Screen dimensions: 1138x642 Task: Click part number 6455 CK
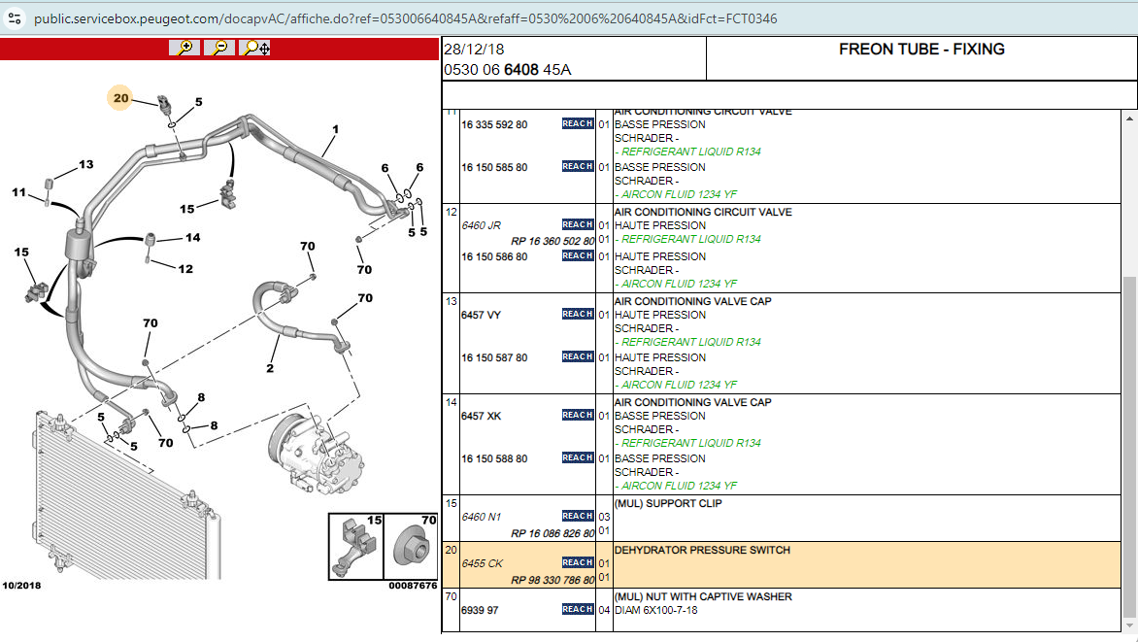pyautogui.click(x=483, y=563)
